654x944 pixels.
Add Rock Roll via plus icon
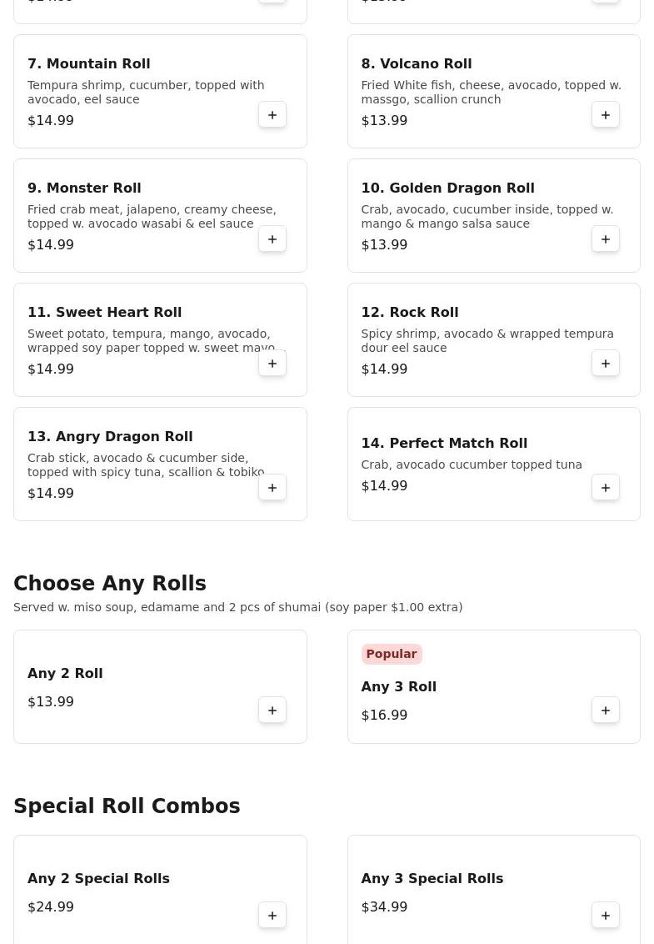point(606,364)
